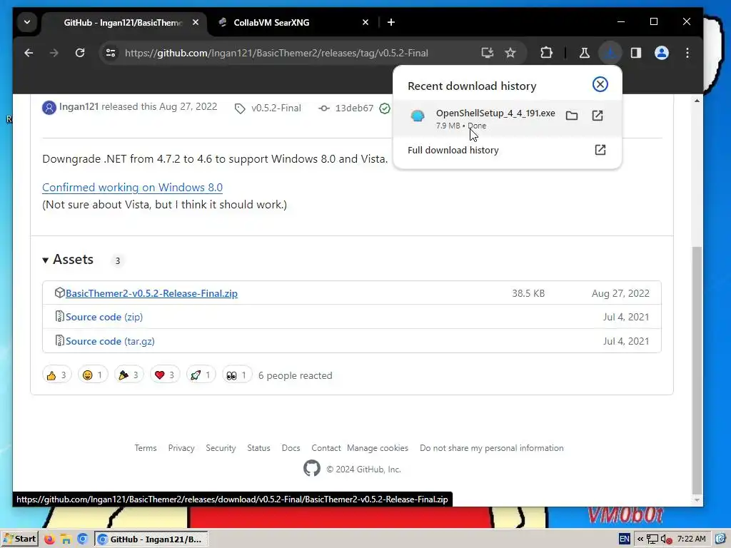This screenshot has width=731, height=548.
Task: Show OpenShellSetup file in folder
Action: 572,116
